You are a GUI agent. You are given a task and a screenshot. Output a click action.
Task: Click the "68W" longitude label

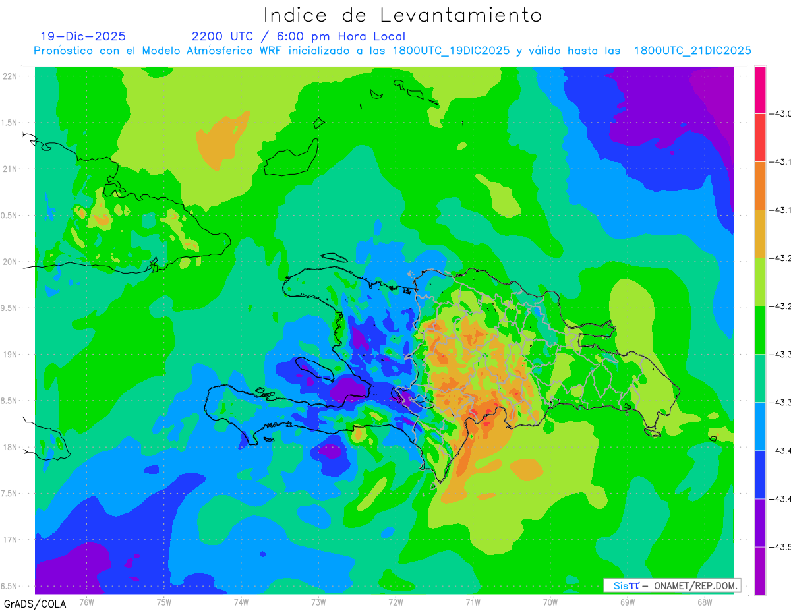705,601
